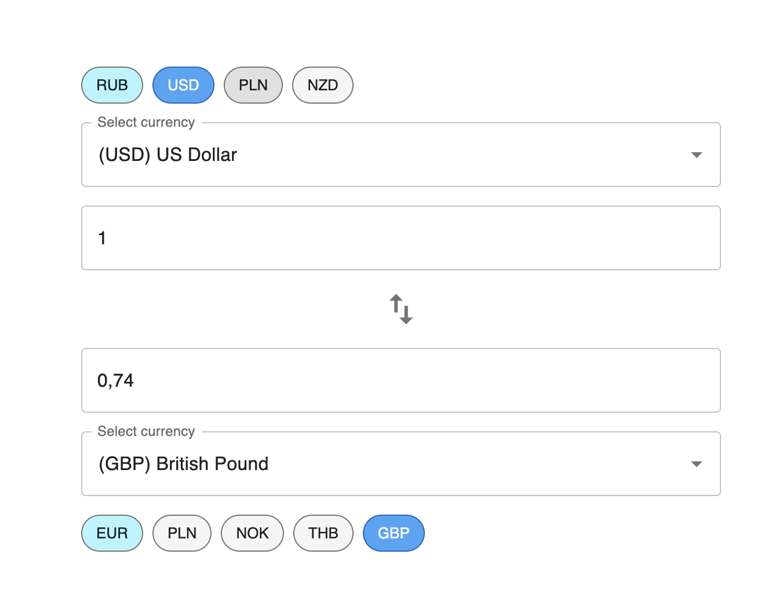Choose the PLN chip in the bottom row

tap(182, 533)
